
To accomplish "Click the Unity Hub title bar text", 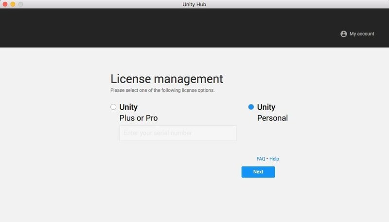I will [x=194, y=4].
